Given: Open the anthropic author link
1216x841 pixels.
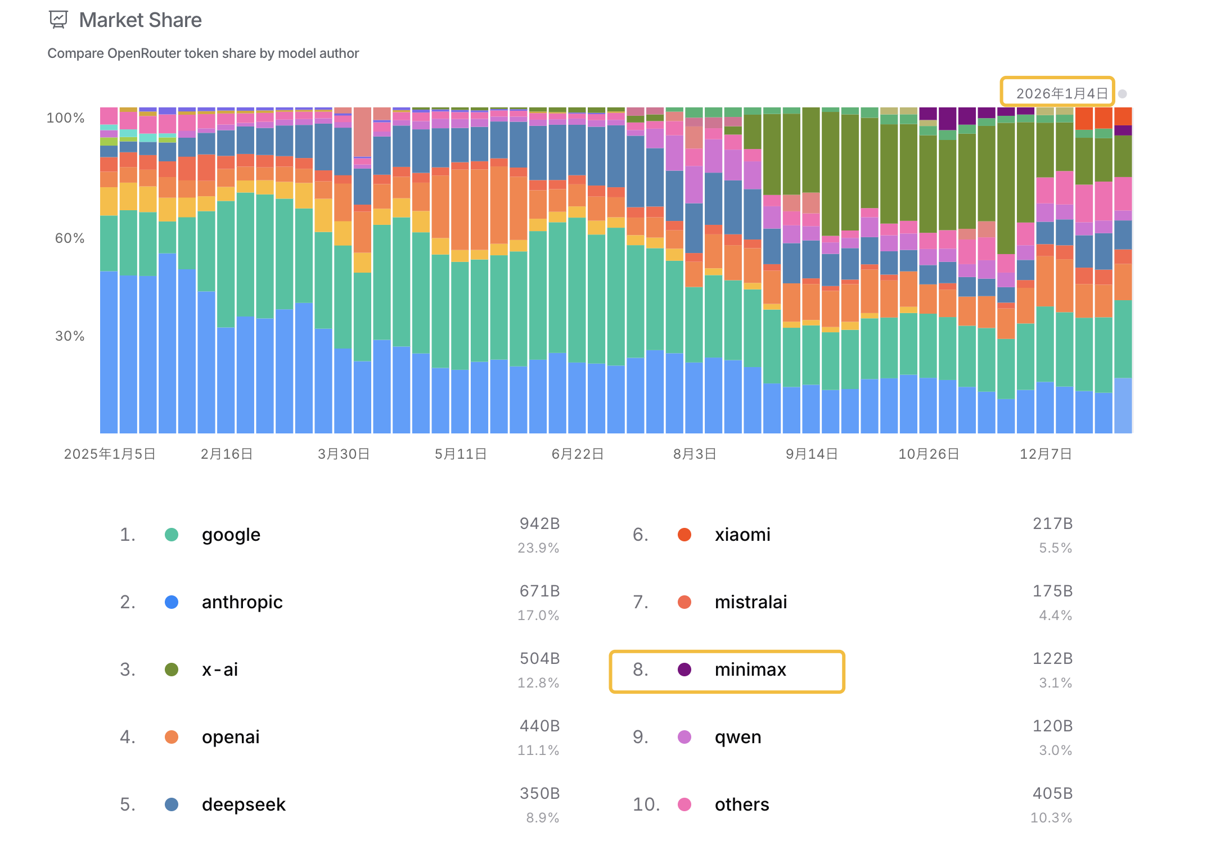Looking at the screenshot, I should pyautogui.click(x=242, y=602).
